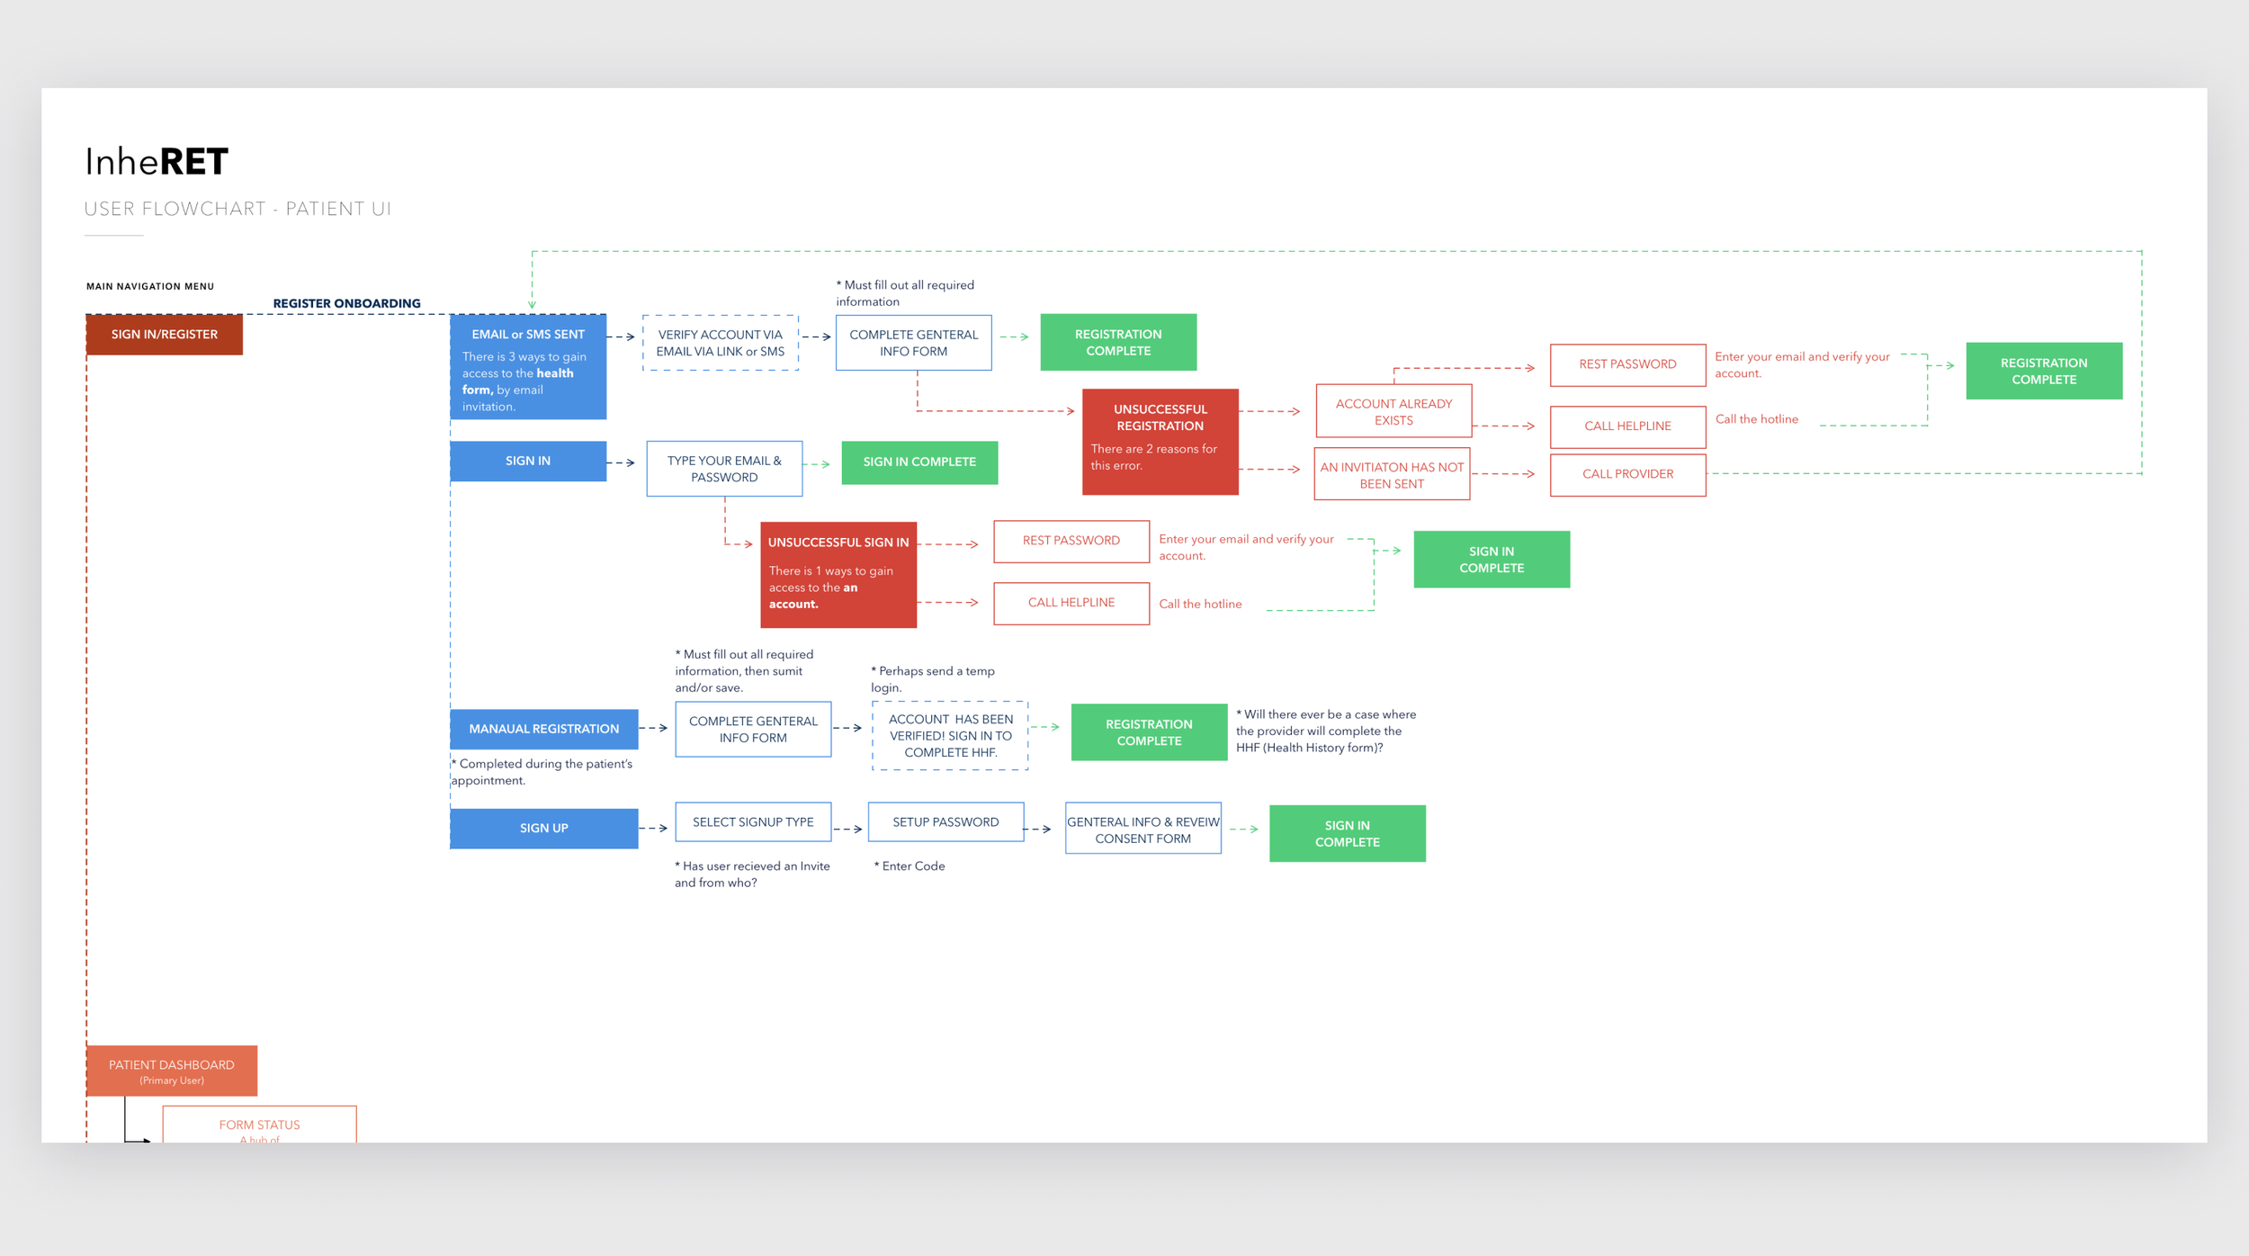Select COMPLETE GENTERAL INFO FORM after MANAUAL REGISTRATION
The width and height of the screenshot is (2249, 1256).
[x=753, y=730]
